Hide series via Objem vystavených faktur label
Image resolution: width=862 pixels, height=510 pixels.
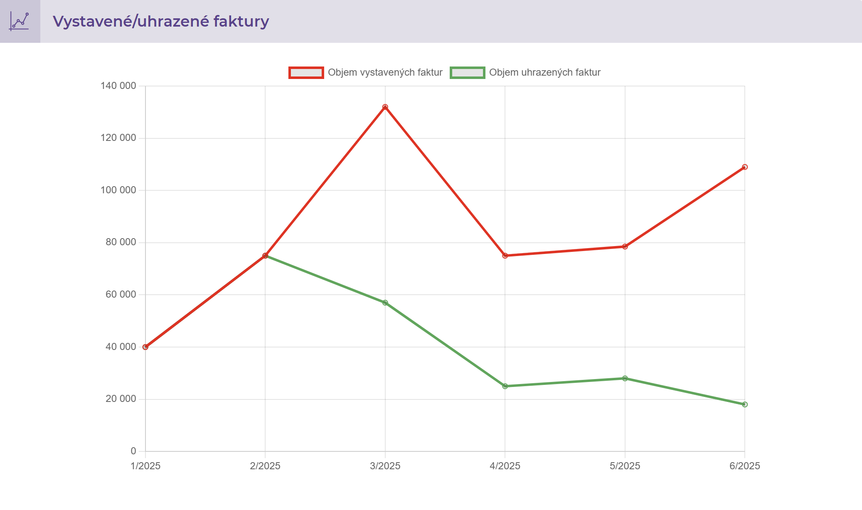pyautogui.click(x=385, y=73)
